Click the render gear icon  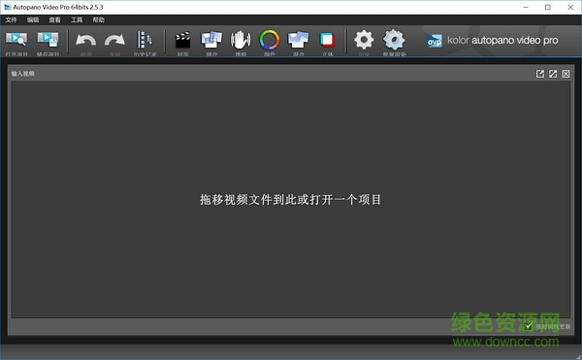(x=364, y=40)
